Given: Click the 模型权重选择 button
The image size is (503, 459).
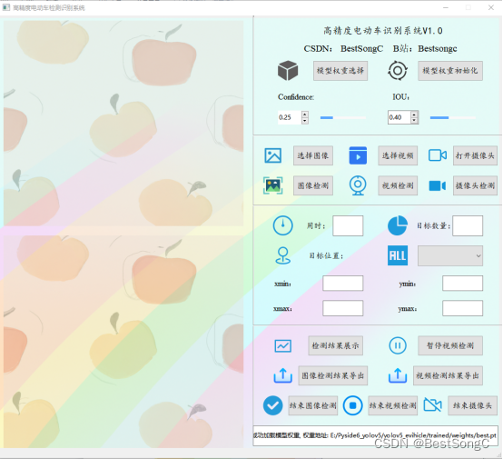Looking at the screenshot, I should pos(340,71).
